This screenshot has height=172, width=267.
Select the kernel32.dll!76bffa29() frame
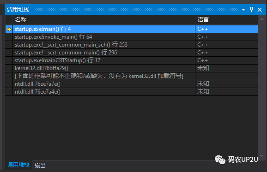point(132,68)
